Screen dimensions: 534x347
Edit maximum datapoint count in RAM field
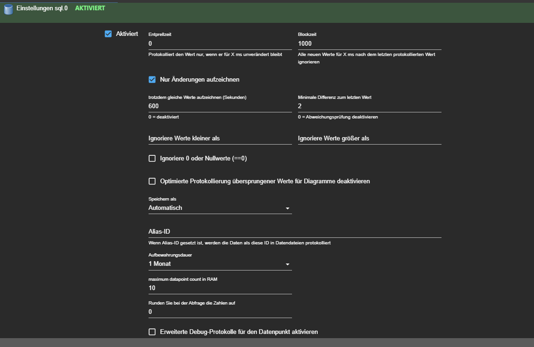coord(220,288)
